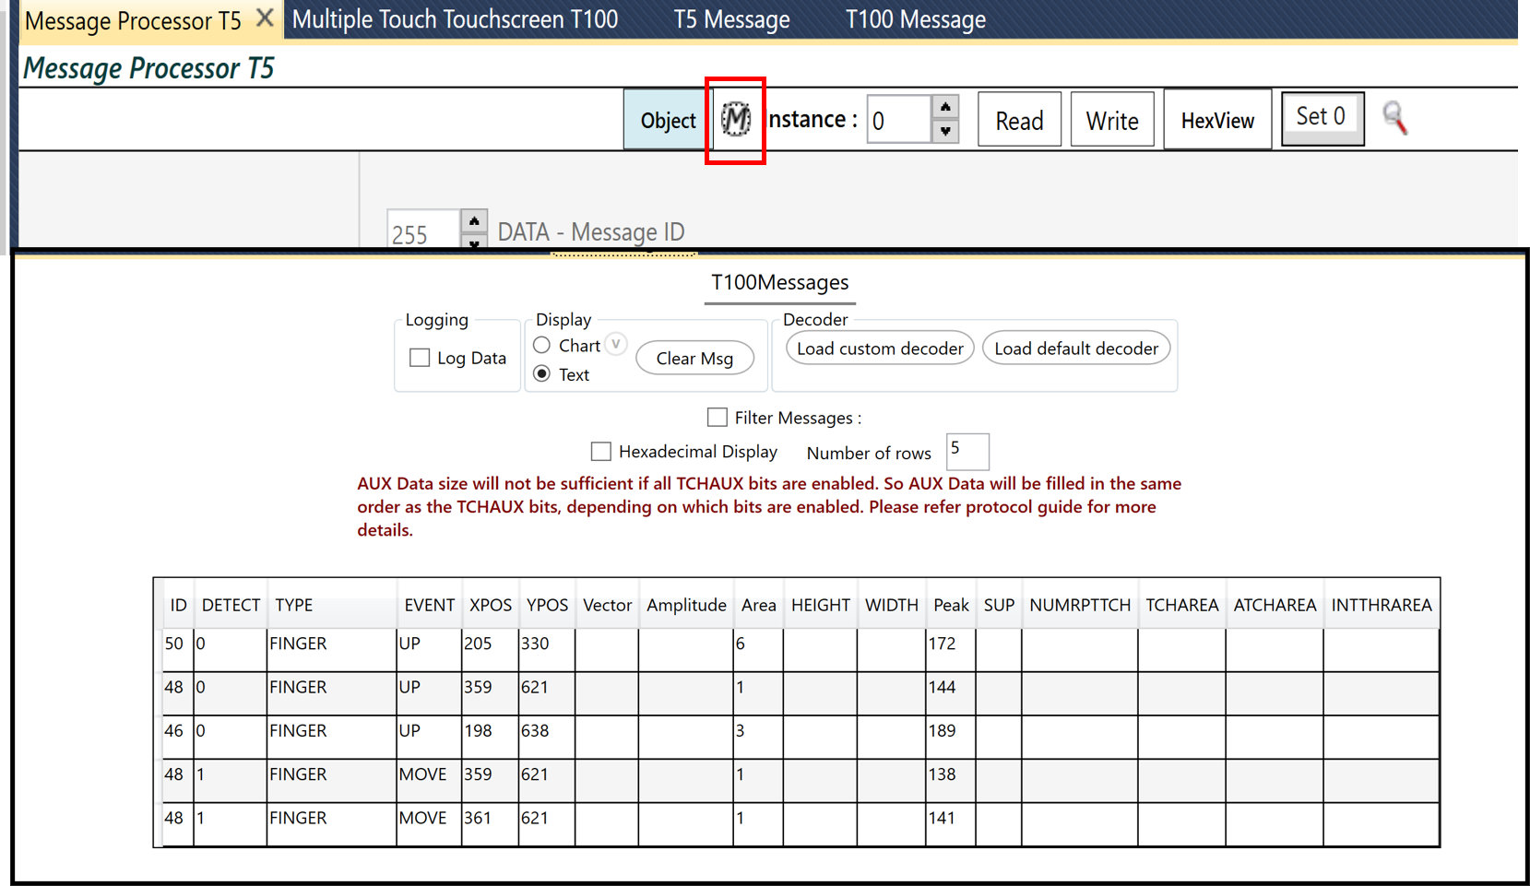Open the T100 Message tab
Screen dimensions: 1530x886
tap(915, 19)
